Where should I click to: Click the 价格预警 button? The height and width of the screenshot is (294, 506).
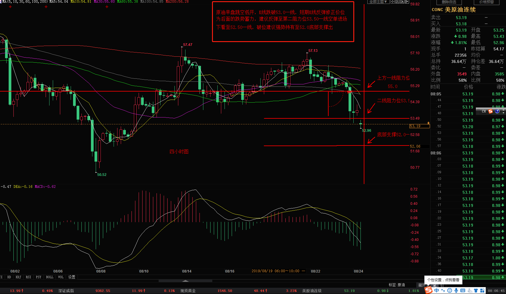(x=486, y=2)
